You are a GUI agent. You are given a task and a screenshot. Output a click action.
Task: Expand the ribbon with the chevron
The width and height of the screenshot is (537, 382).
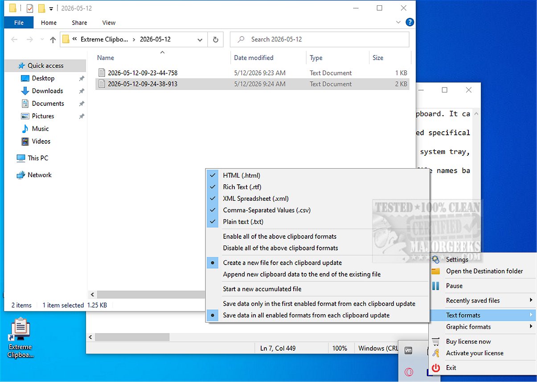click(398, 22)
